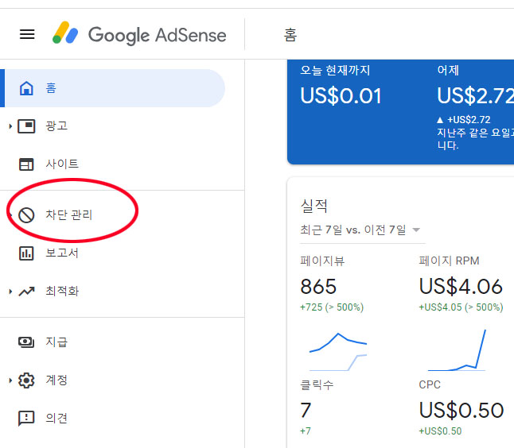Screen dimensions: 514x448
Task: Click the 광고 ads icon
Action: click(26, 126)
